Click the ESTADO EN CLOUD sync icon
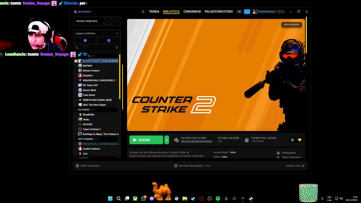Screen dimensions: 361x203 [x=176, y=140]
